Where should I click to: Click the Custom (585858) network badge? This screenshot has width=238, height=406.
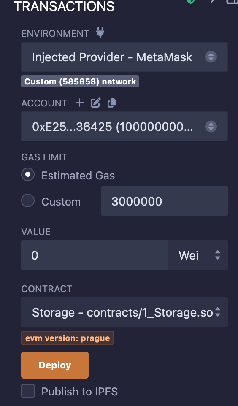(x=80, y=81)
